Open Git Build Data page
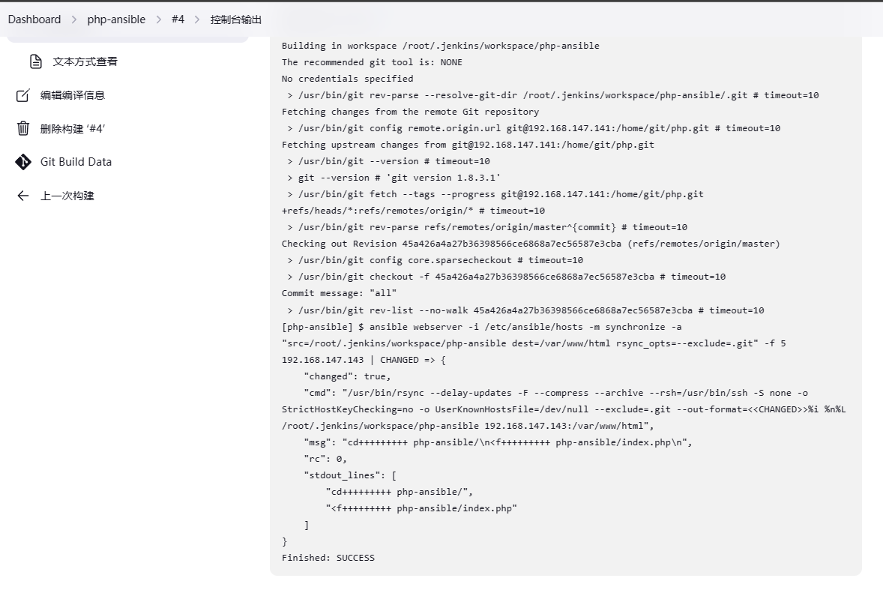This screenshot has height=605, width=883. tap(76, 162)
